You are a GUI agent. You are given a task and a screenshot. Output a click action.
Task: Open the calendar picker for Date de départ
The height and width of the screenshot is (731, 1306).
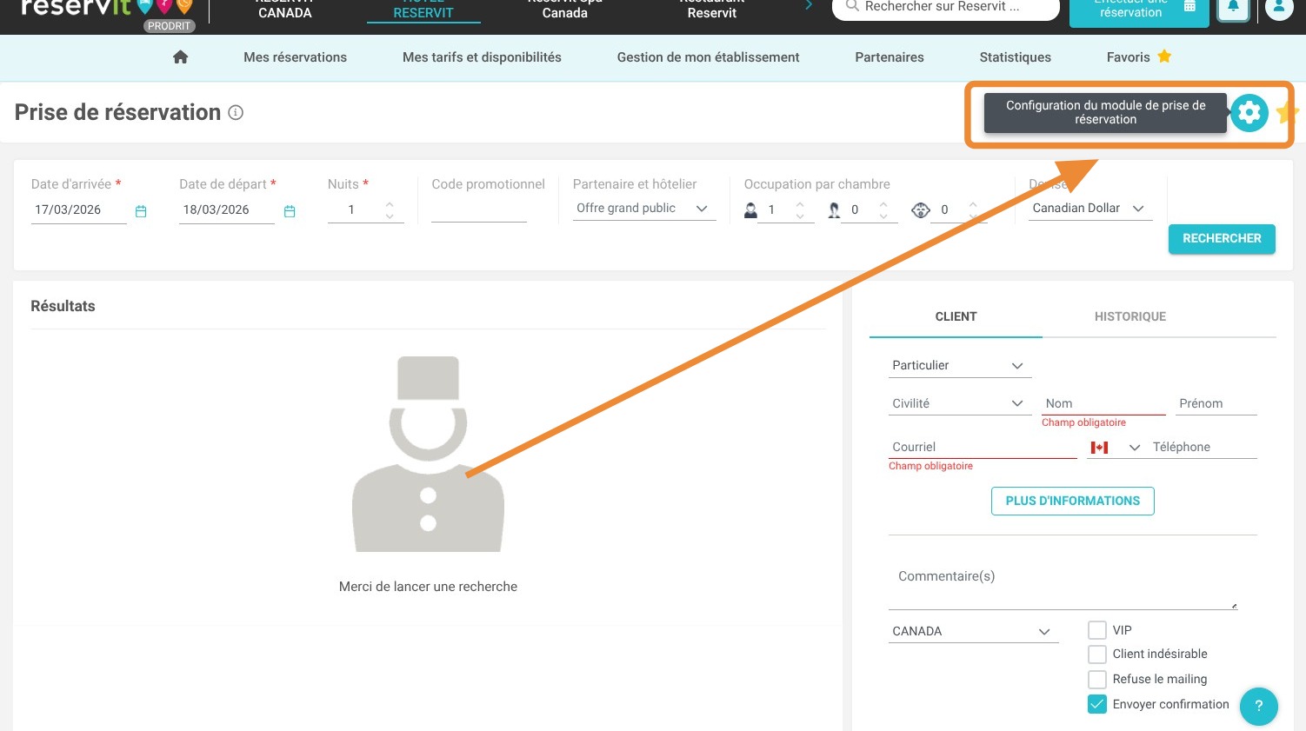click(290, 211)
